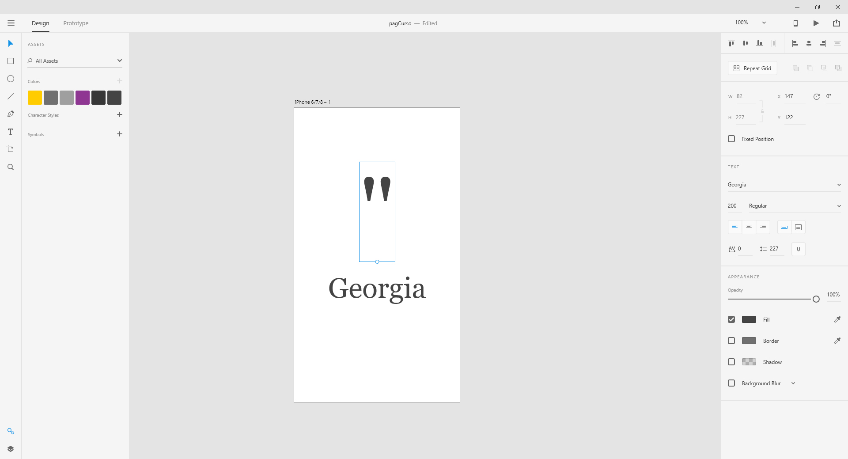Open the Layers panel icon
848x459 pixels.
tap(11, 449)
